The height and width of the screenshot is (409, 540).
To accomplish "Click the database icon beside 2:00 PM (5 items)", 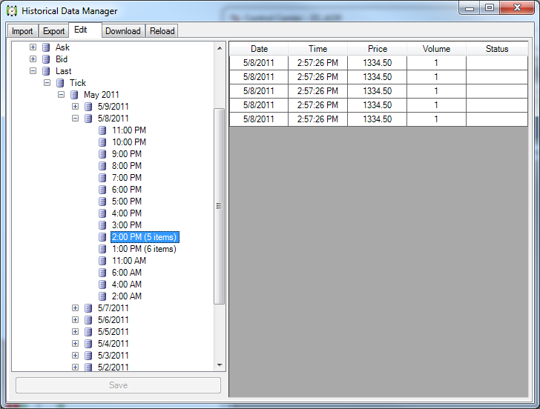I will (102, 237).
